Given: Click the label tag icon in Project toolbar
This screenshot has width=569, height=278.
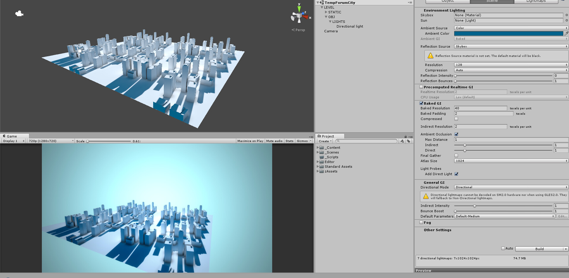Looking at the screenshot, I should point(409,141).
